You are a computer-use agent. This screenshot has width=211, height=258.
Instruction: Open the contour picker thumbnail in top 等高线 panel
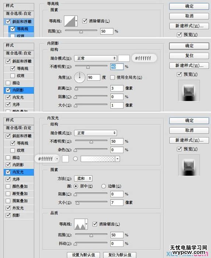pos(70,21)
